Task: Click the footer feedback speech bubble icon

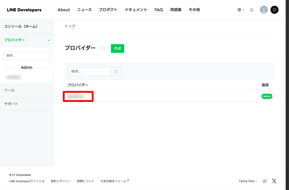Action: (x=265, y=181)
